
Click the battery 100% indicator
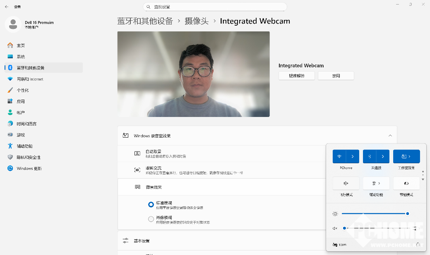[x=339, y=245]
